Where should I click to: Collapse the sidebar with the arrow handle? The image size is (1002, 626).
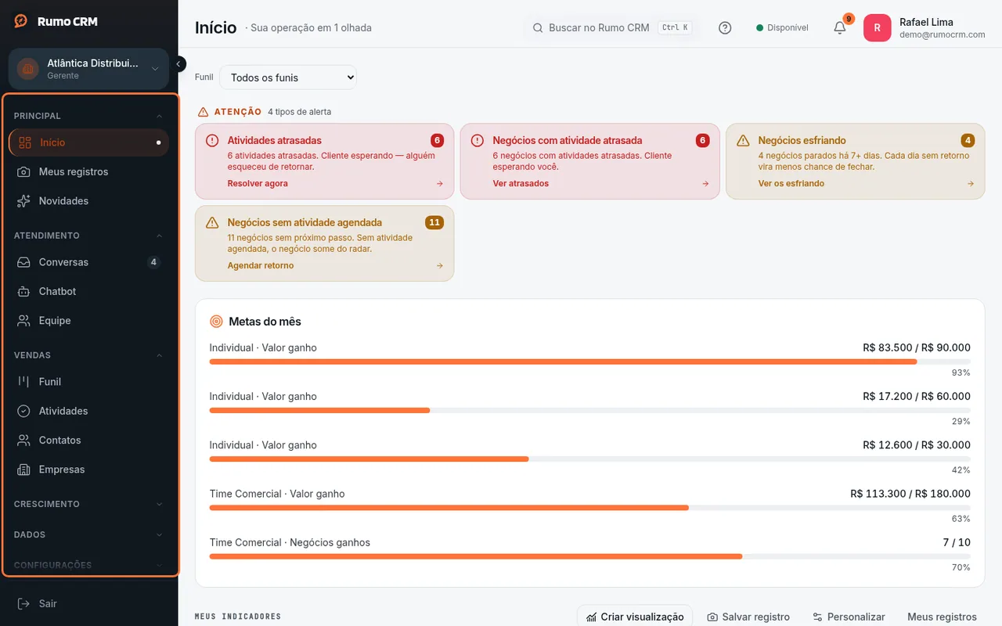pos(179,64)
